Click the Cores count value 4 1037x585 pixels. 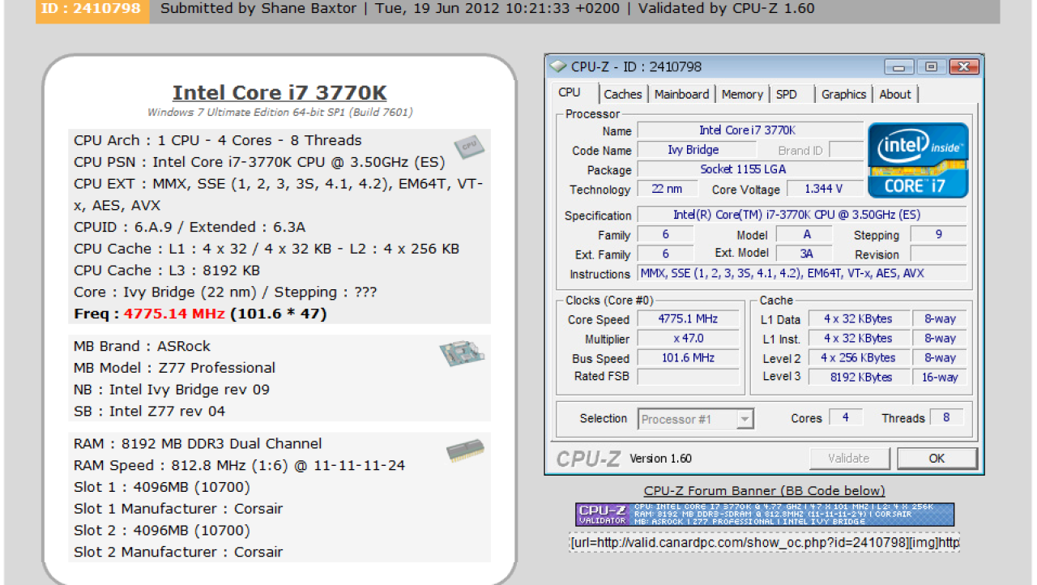pyautogui.click(x=846, y=418)
